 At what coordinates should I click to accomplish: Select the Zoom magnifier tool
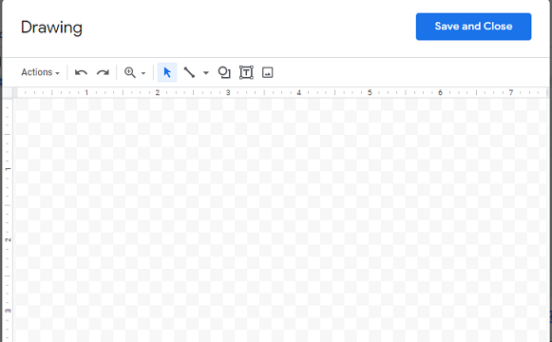(130, 72)
